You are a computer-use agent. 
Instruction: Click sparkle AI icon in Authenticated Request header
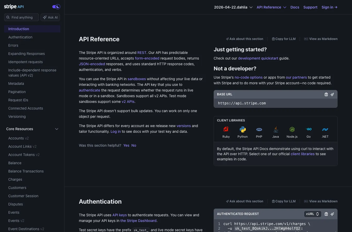332,214
